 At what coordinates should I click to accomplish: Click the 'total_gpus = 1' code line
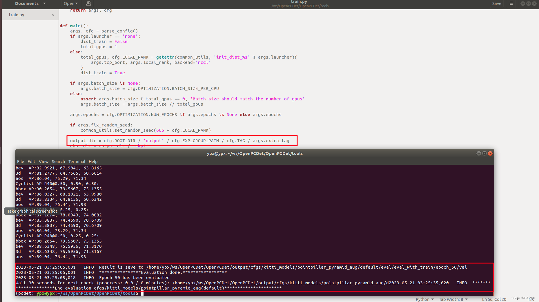(99, 47)
